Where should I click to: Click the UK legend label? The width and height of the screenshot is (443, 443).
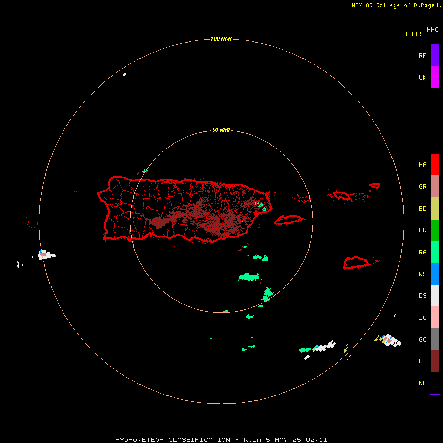(x=422, y=77)
